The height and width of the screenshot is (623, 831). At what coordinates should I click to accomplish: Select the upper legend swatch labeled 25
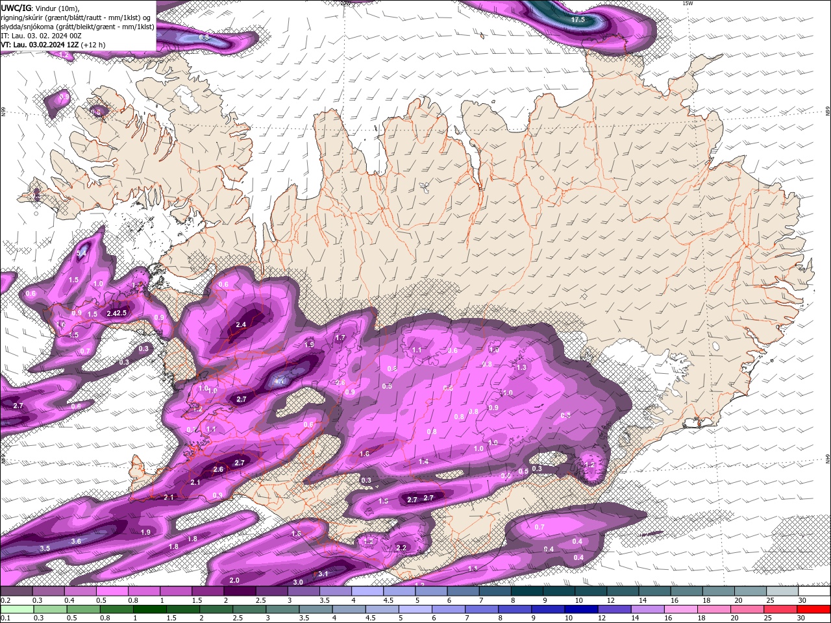(783, 592)
